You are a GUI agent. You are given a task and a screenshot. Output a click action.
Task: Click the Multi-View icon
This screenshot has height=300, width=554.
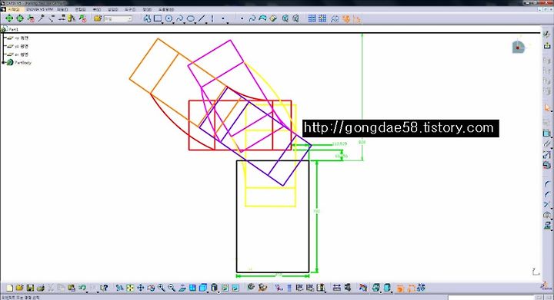coord(192,288)
